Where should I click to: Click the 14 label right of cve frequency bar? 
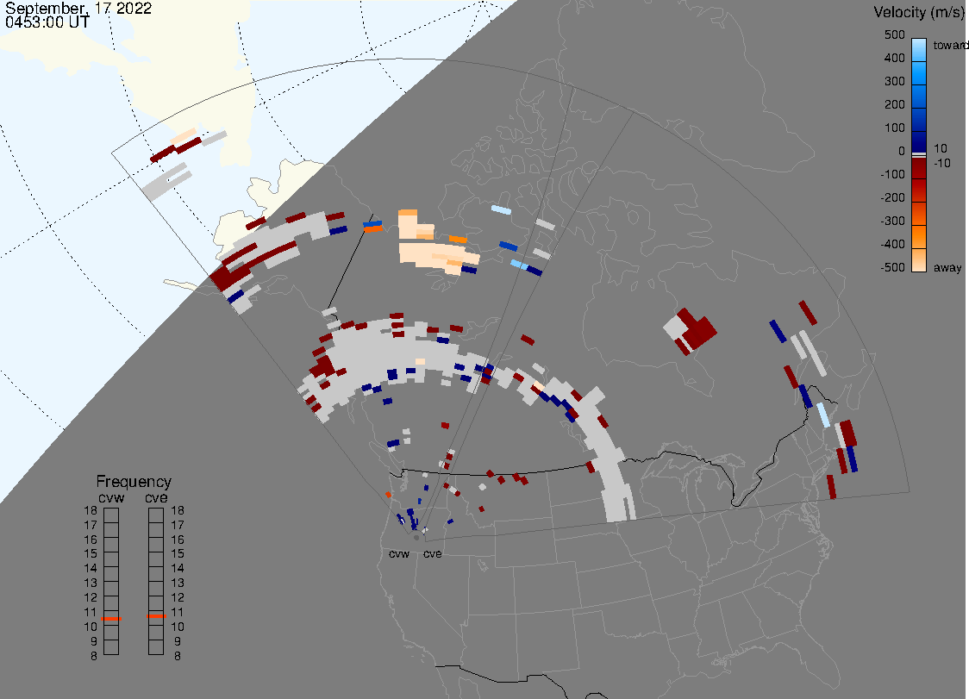click(x=178, y=568)
